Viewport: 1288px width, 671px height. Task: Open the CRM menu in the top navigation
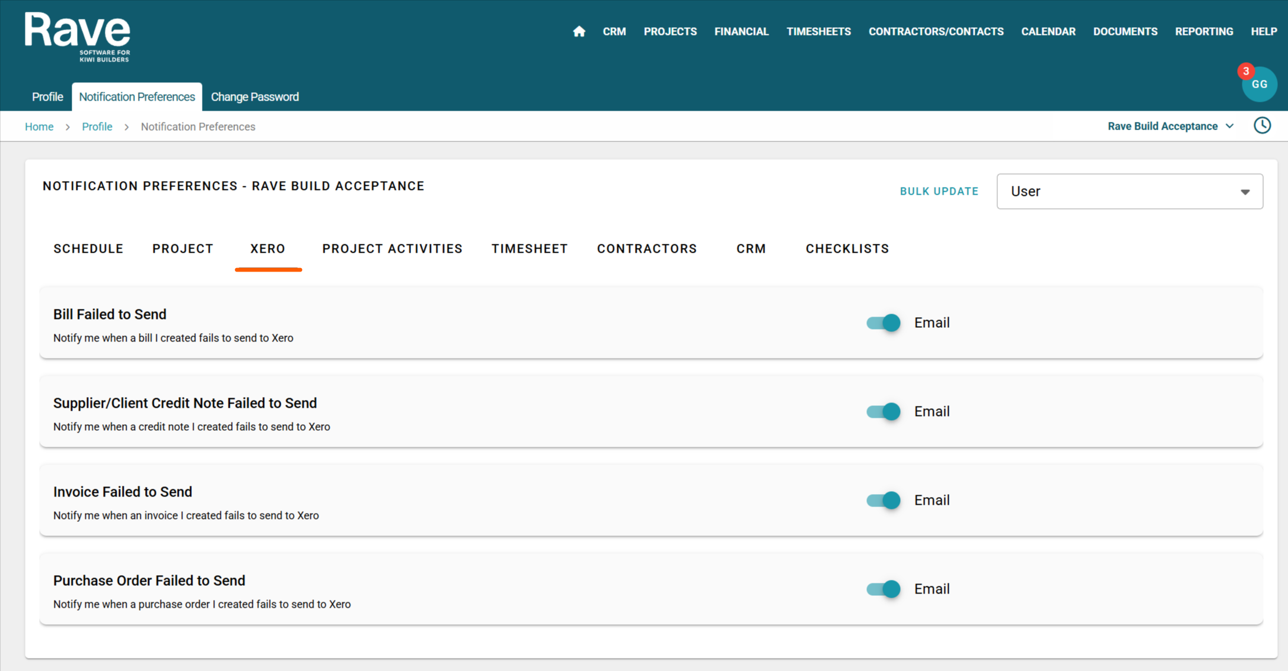pos(614,31)
